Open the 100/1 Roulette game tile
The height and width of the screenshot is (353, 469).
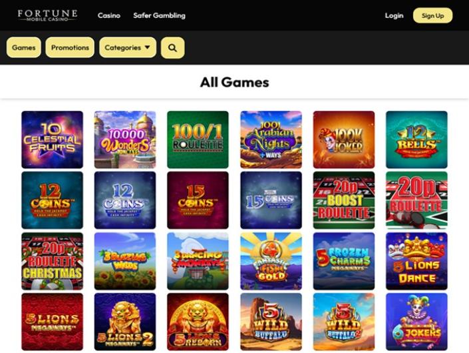[x=198, y=139]
